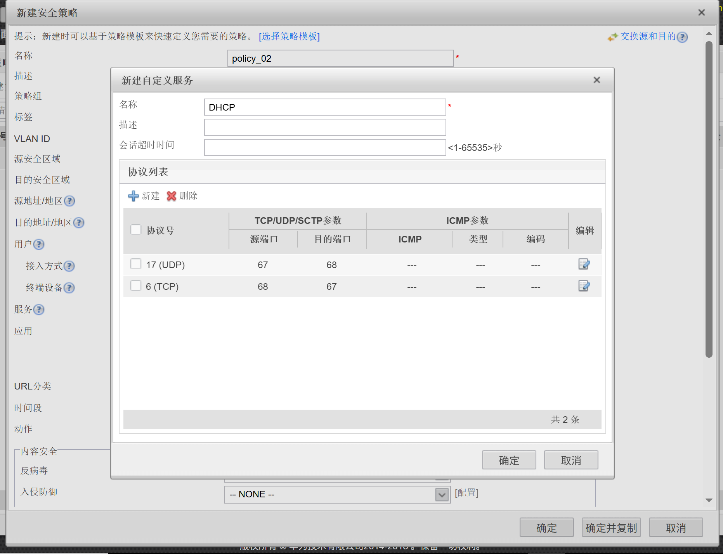This screenshot has width=723, height=554.
Task: Click source port 67 in UDP row
Action: point(263,265)
